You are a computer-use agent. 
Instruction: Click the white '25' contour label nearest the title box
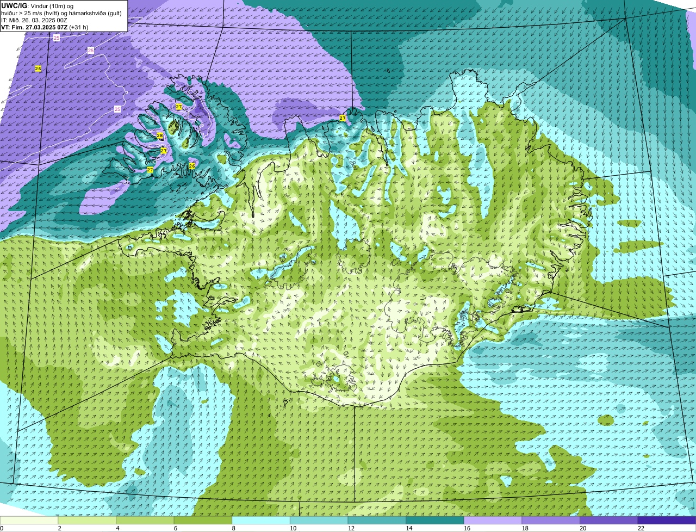coord(57,38)
